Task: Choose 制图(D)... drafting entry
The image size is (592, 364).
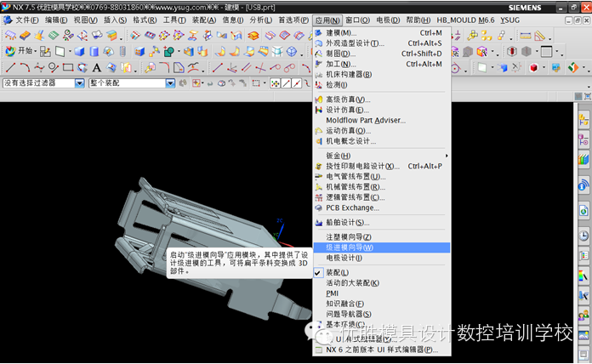Action: click(382, 54)
